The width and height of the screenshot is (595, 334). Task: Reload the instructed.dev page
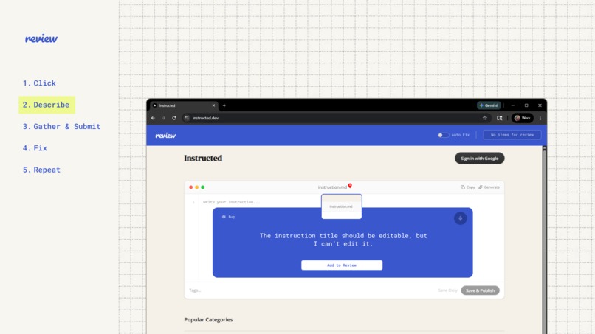[174, 118]
